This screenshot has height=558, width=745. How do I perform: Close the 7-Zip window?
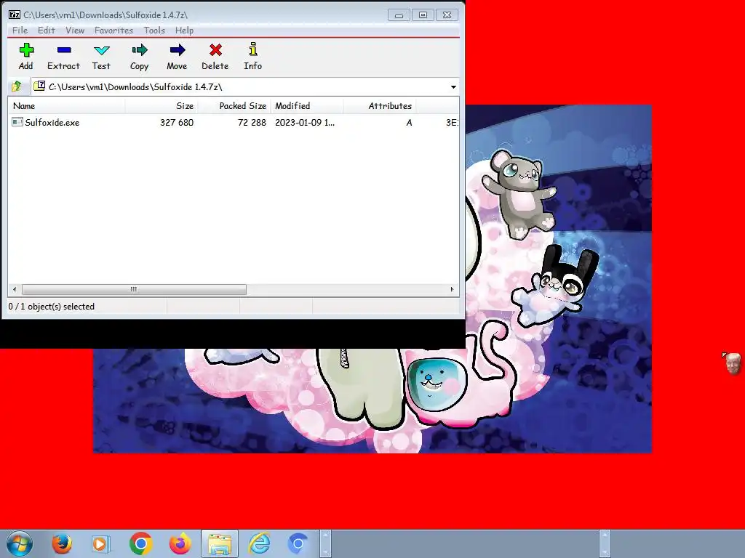click(x=447, y=15)
